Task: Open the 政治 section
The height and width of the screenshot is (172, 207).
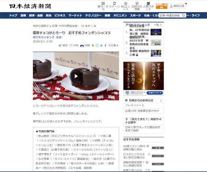Action: [x=49, y=15]
